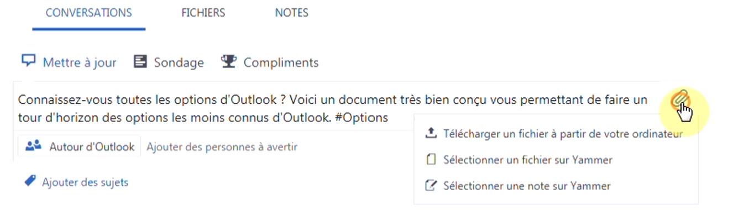Click the Yammer file document icon
The width and height of the screenshot is (738, 210).
[431, 160]
